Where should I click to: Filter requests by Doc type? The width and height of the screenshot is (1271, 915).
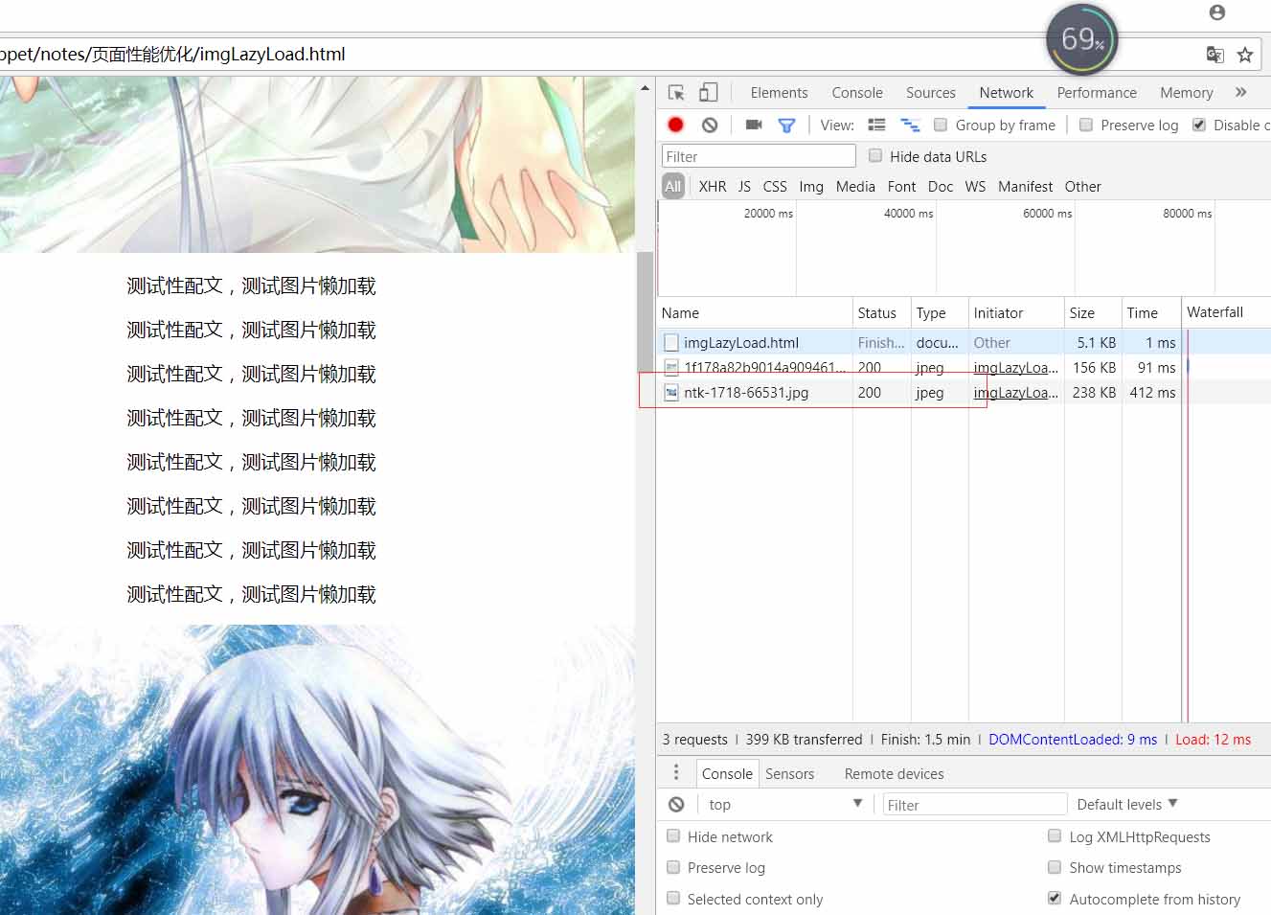click(941, 187)
